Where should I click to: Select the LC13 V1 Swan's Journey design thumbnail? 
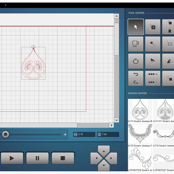pos(163,111)
